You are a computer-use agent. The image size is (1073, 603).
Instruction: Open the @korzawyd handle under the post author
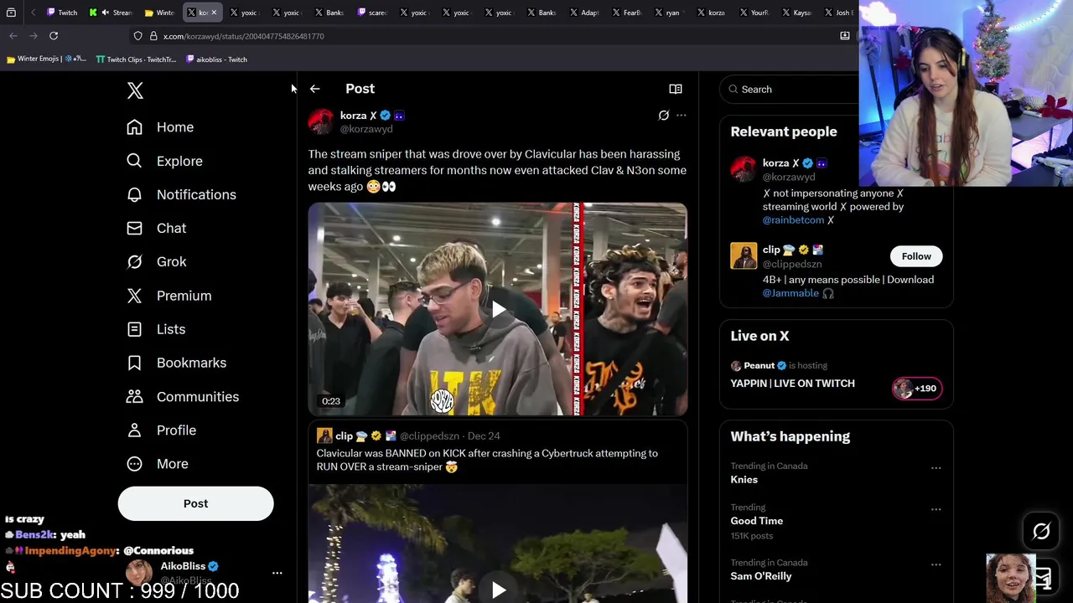tap(366, 129)
